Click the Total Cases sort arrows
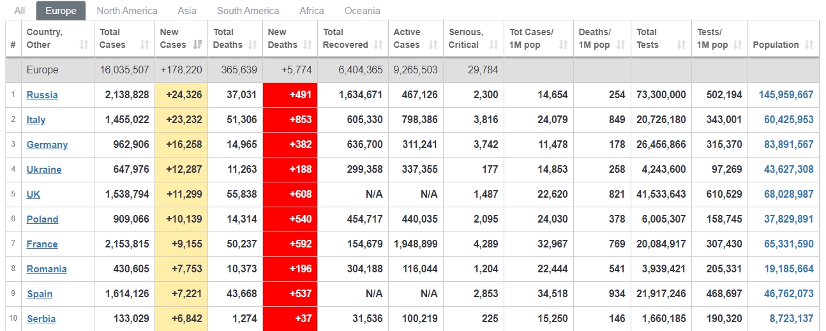 point(144,45)
